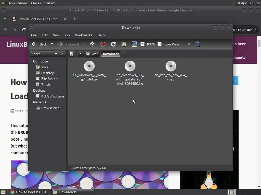Click the en_windows_7_with_sp1_x64.iso file name
Image resolution: width=261 pixels, height=195 pixels.
[89, 77]
